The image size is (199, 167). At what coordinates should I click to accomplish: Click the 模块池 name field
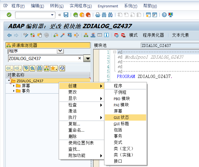point(170,46)
